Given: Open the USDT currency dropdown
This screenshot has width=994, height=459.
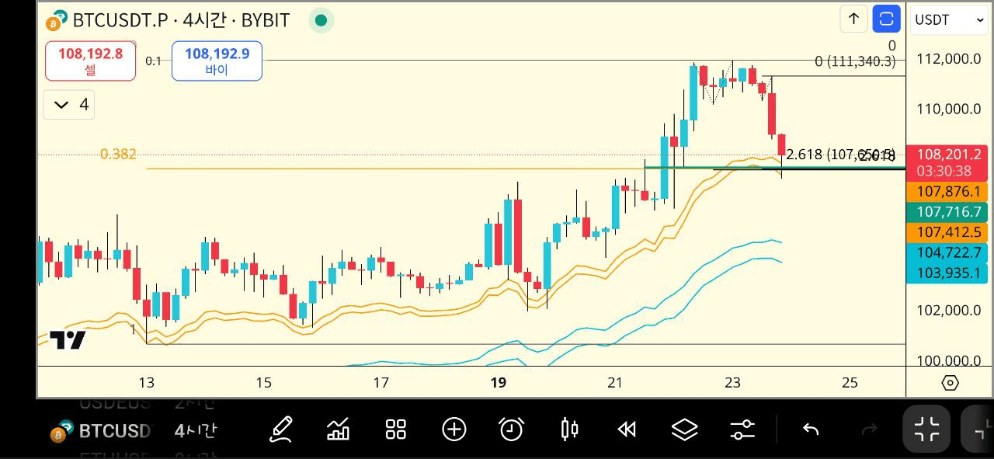Looking at the screenshot, I should [x=949, y=19].
